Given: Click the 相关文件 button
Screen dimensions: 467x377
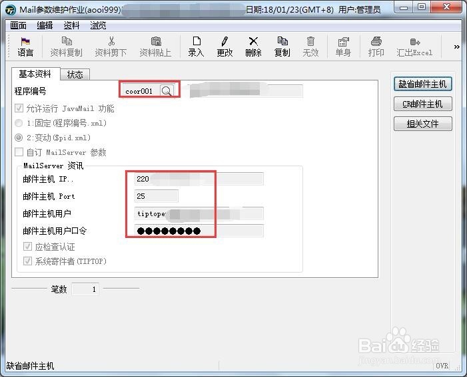Looking at the screenshot, I should click(x=422, y=124).
